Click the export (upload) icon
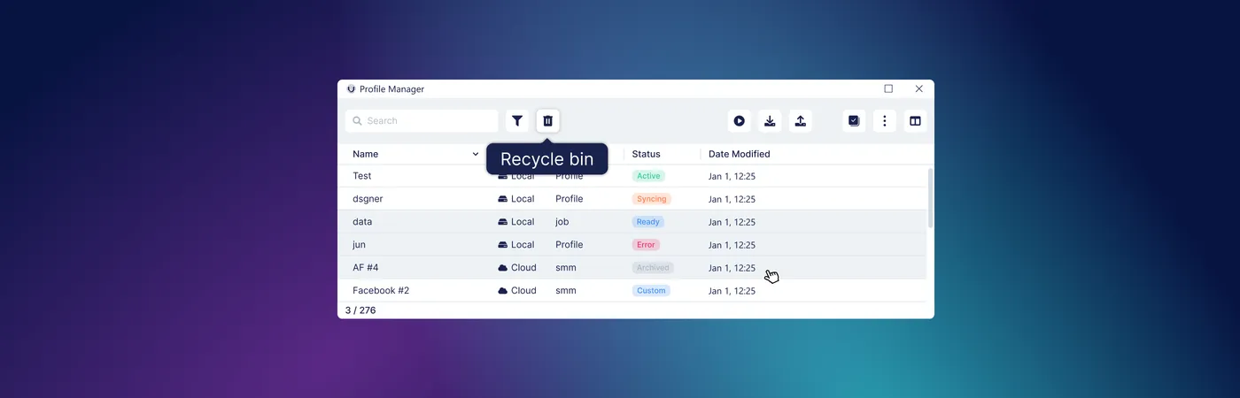The width and height of the screenshot is (1240, 398). 801,121
